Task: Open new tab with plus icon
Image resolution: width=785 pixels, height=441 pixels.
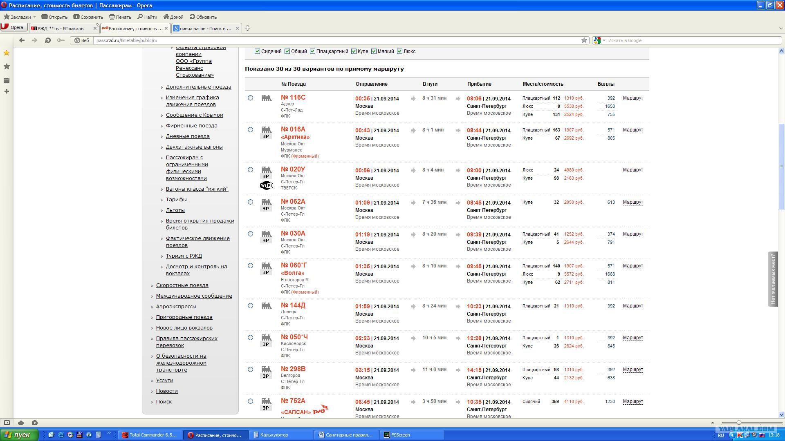Action: click(247, 28)
